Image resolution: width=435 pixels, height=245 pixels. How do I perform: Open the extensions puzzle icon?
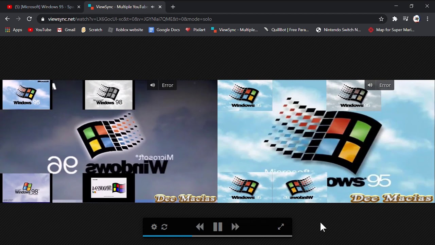[x=395, y=19]
